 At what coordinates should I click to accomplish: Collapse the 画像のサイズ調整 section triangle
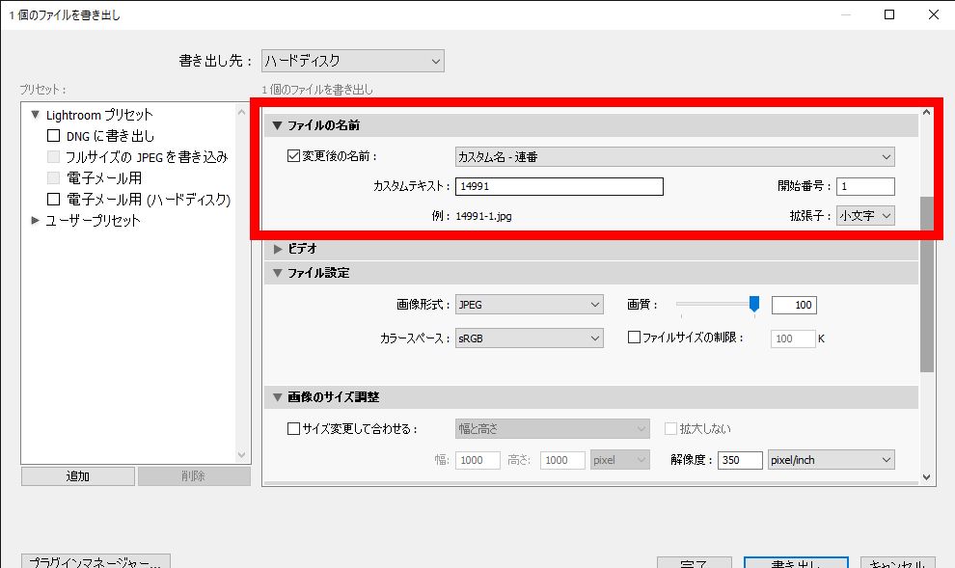pos(278,397)
